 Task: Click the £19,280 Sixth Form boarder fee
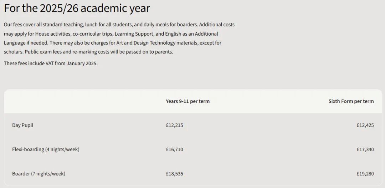point(365,174)
